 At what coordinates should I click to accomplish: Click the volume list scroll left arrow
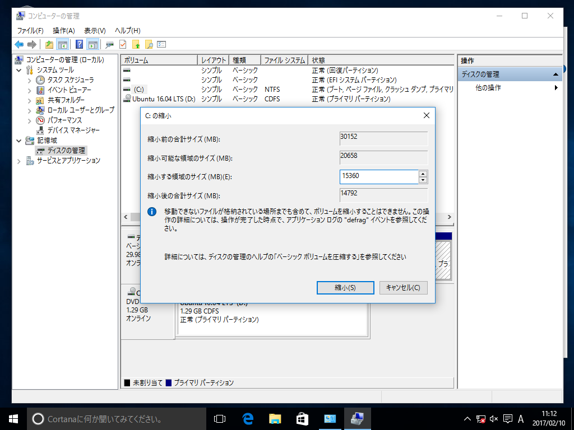click(126, 217)
